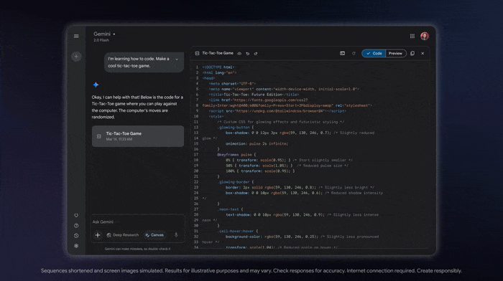Click the Deep Research icon
This screenshot has width=503, height=281.
109,235
